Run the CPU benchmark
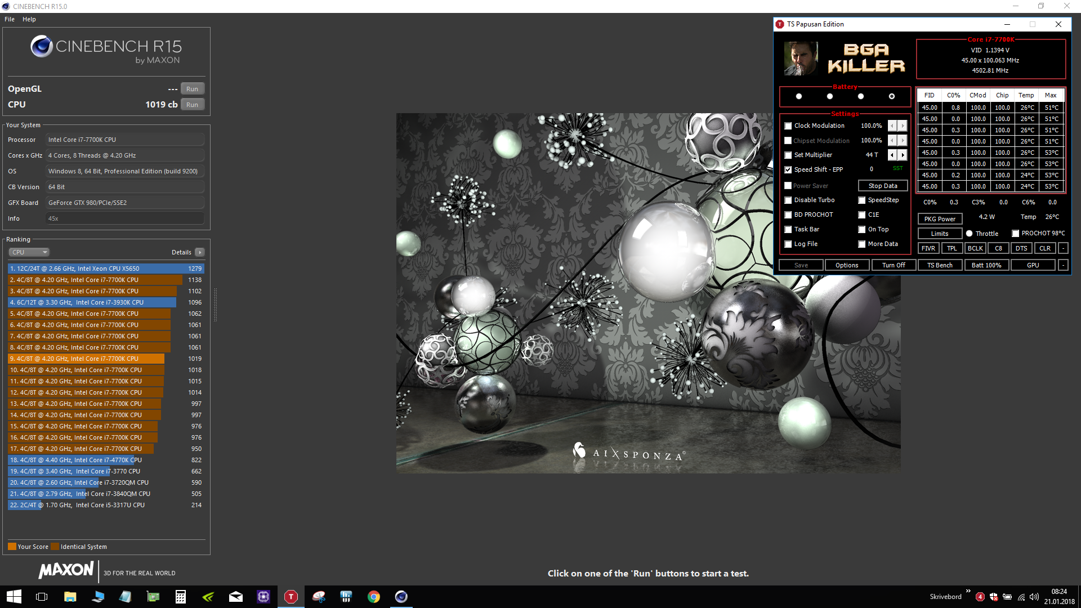 coord(193,105)
